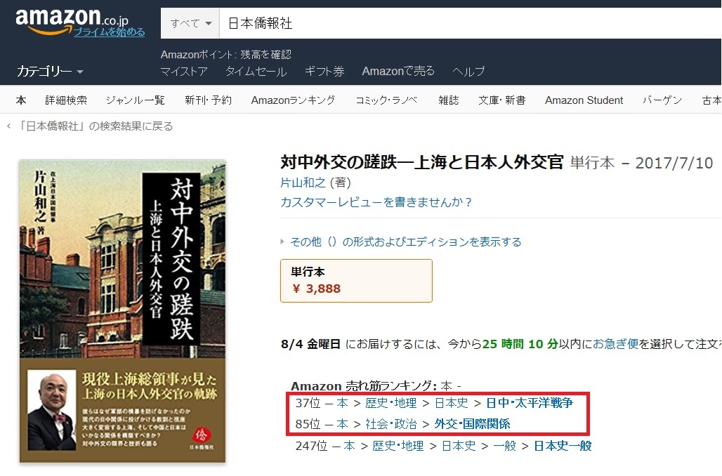This screenshot has height=476, width=722.
Task: Select コミック・ラノベ in the books sub-navigation
Action: click(x=386, y=100)
